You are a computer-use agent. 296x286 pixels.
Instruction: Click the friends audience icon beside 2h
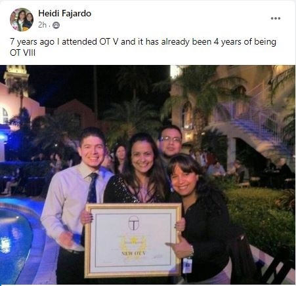[x=56, y=26]
